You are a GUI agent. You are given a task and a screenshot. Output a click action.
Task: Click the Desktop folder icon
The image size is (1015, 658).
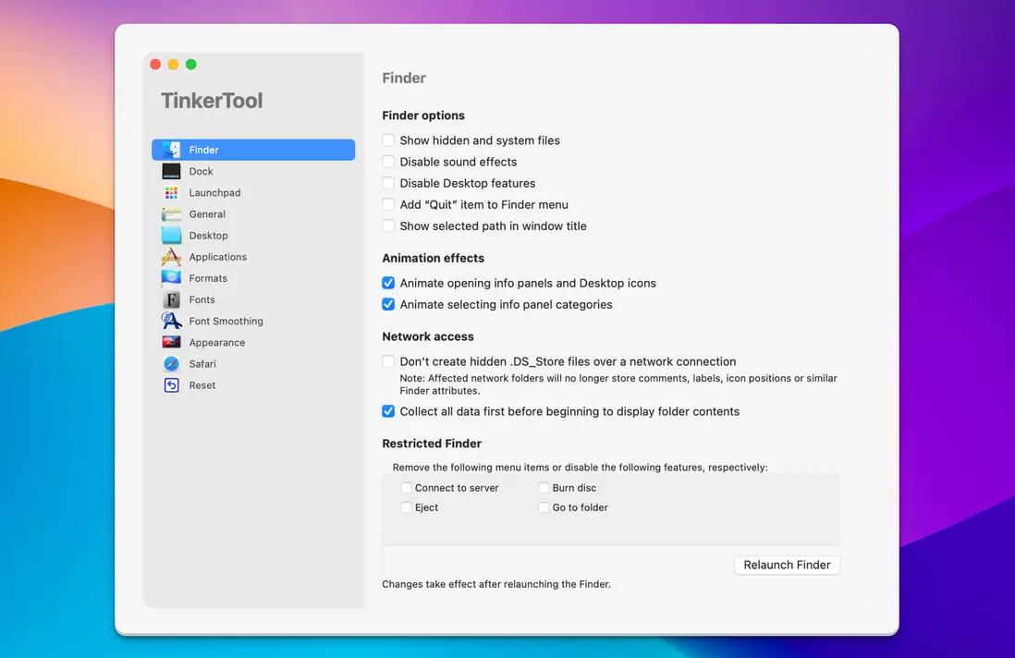172,235
